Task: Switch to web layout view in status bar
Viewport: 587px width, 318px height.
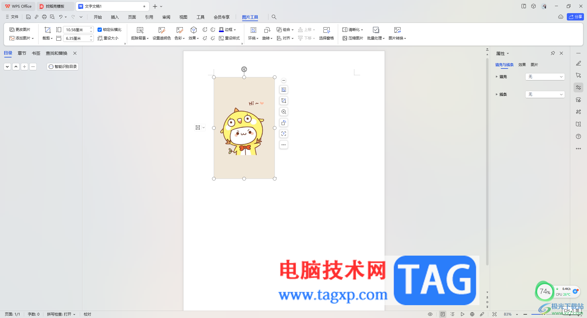Action: (472, 314)
